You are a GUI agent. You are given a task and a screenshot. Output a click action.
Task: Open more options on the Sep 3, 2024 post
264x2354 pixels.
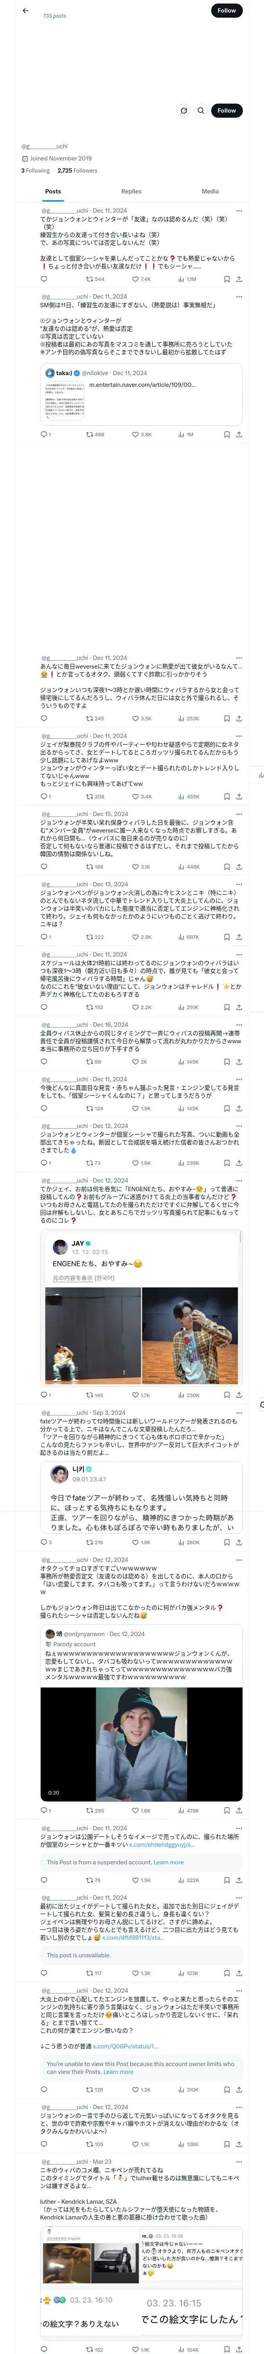[x=239, y=1413]
